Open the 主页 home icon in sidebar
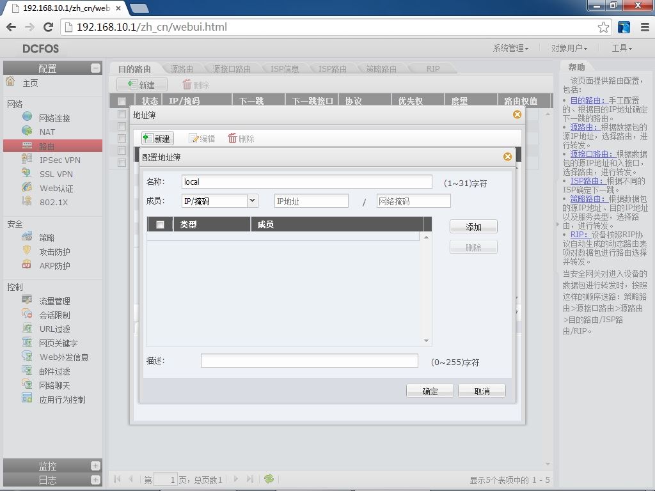Viewport: 655px width, 491px height. click(10, 81)
